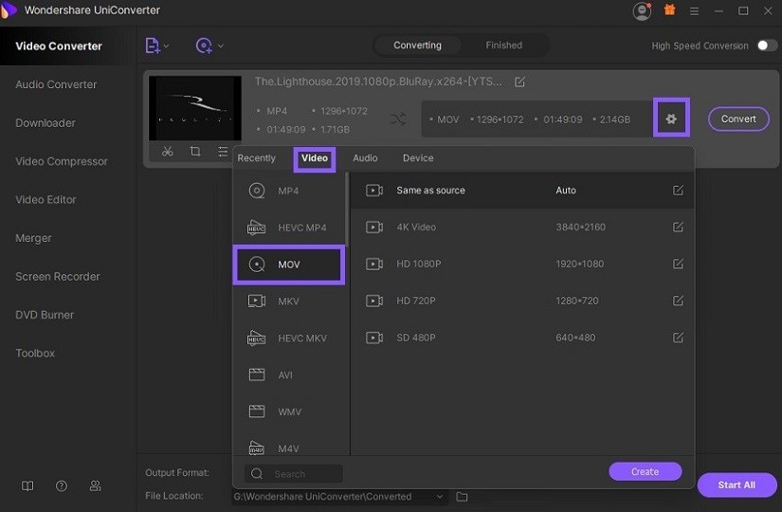Open the user guide book icon
Viewport: 782px width, 512px height.
click(27, 486)
